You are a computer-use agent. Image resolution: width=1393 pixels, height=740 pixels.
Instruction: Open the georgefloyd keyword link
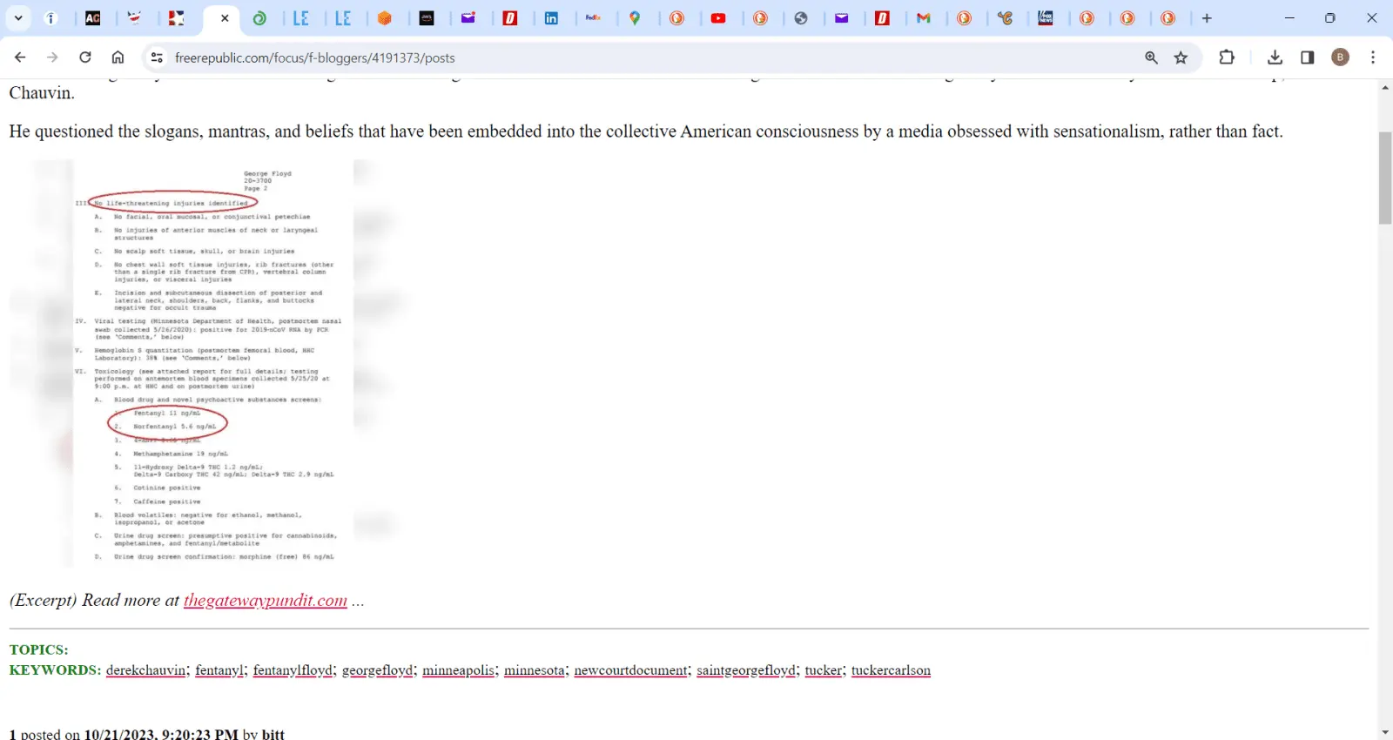coord(377,670)
